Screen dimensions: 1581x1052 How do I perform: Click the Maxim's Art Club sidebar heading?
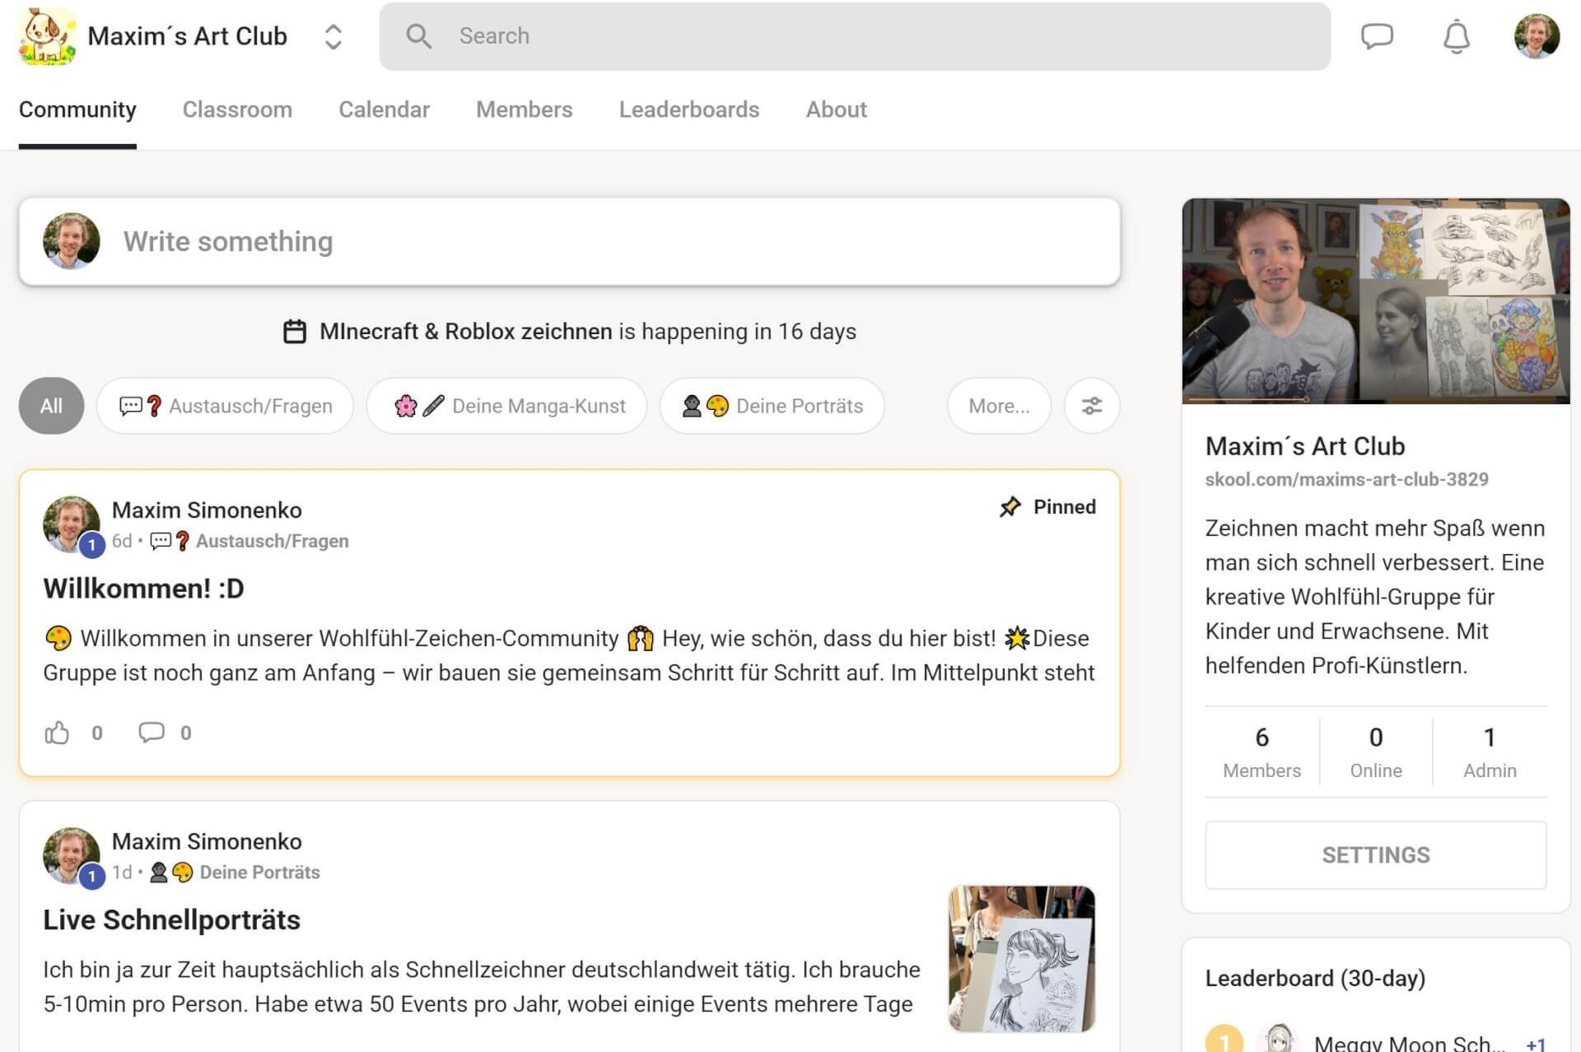tap(1305, 446)
